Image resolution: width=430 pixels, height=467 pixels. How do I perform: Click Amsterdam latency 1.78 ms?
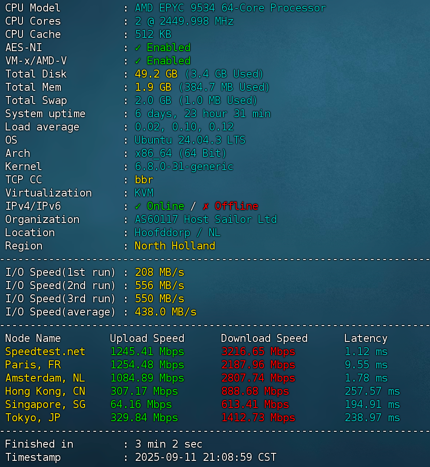(x=366, y=378)
